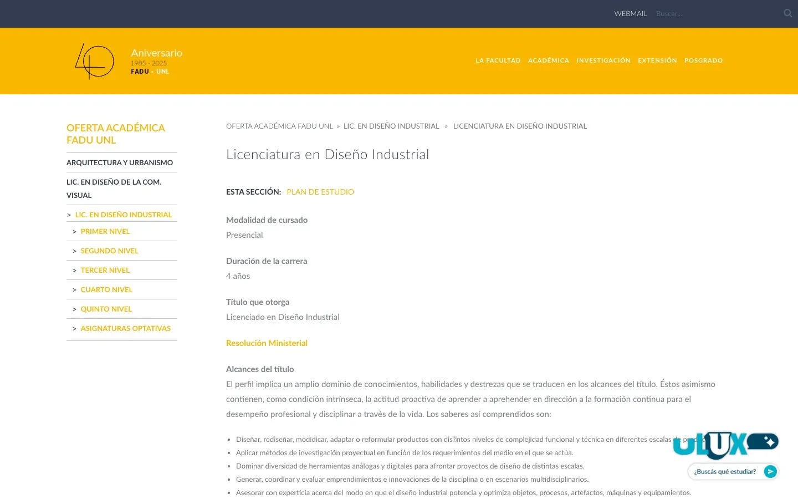798x499 pixels.
Task: Click the search magnifier icon
Action: pos(787,13)
